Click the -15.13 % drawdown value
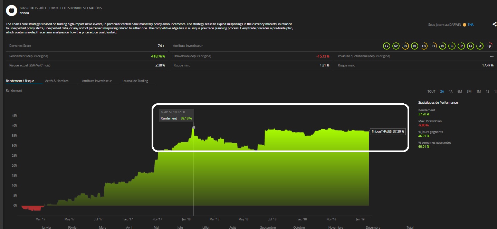This screenshot has height=229, width=497. coord(323,56)
